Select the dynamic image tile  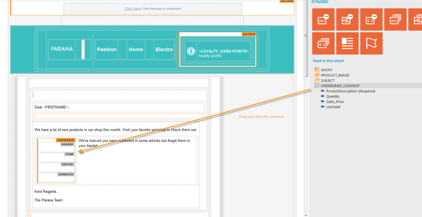click(347, 19)
